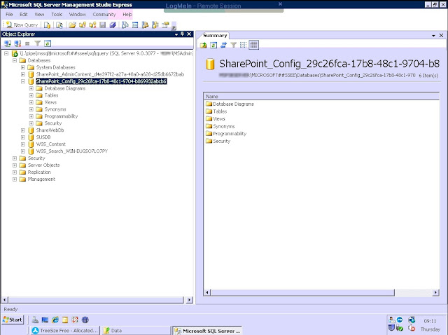
Task: Click the Stop icon in Object Explorer
Action: click(27, 43)
